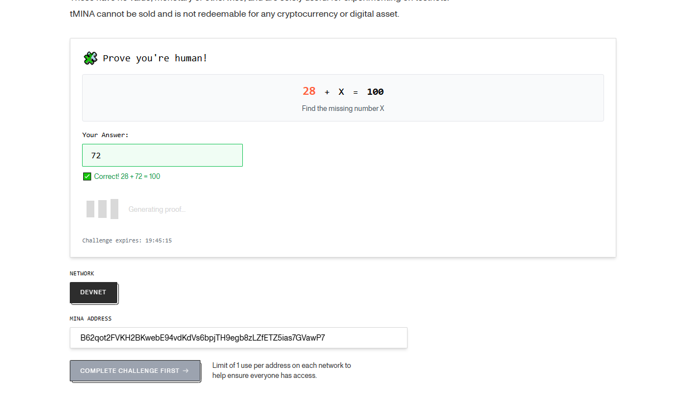The image size is (685, 403).
Task: Click the "Find the missing number X" hint
Action: point(343,109)
